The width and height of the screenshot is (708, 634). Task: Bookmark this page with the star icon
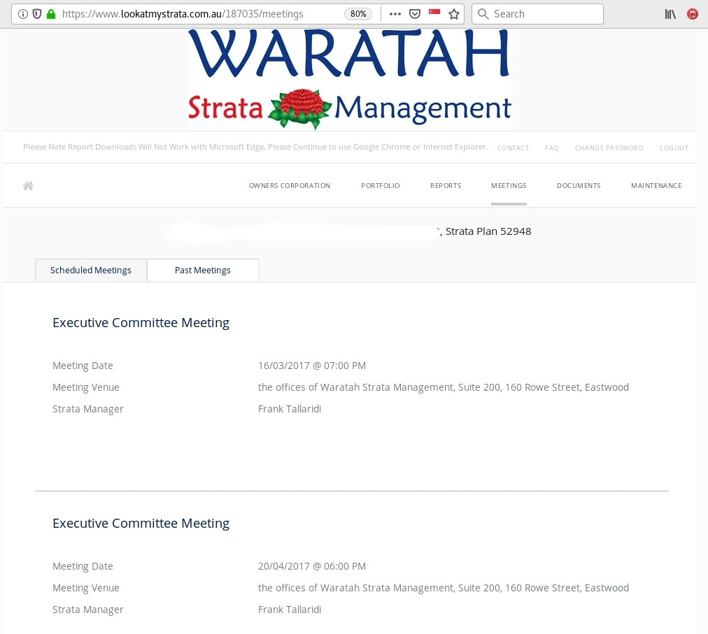[x=454, y=14]
